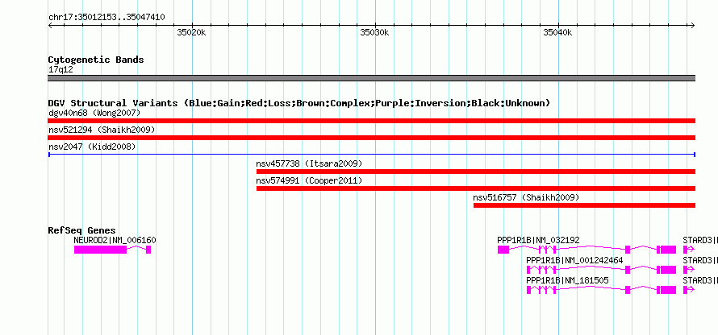Click the 35040k ruler label

tap(557, 32)
